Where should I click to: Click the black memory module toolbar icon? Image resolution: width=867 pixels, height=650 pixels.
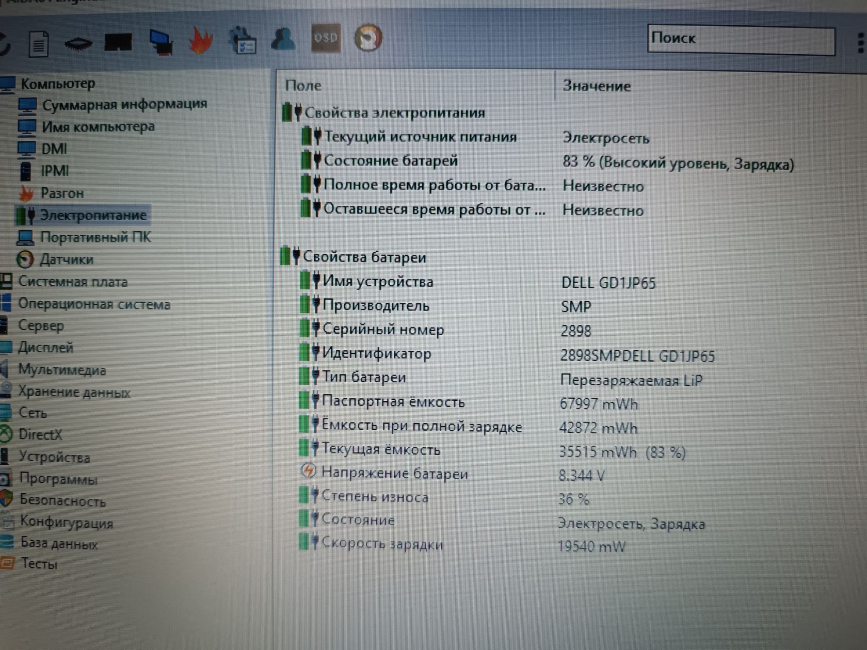118,42
